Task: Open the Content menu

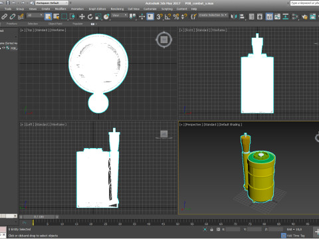Action: 182,9
